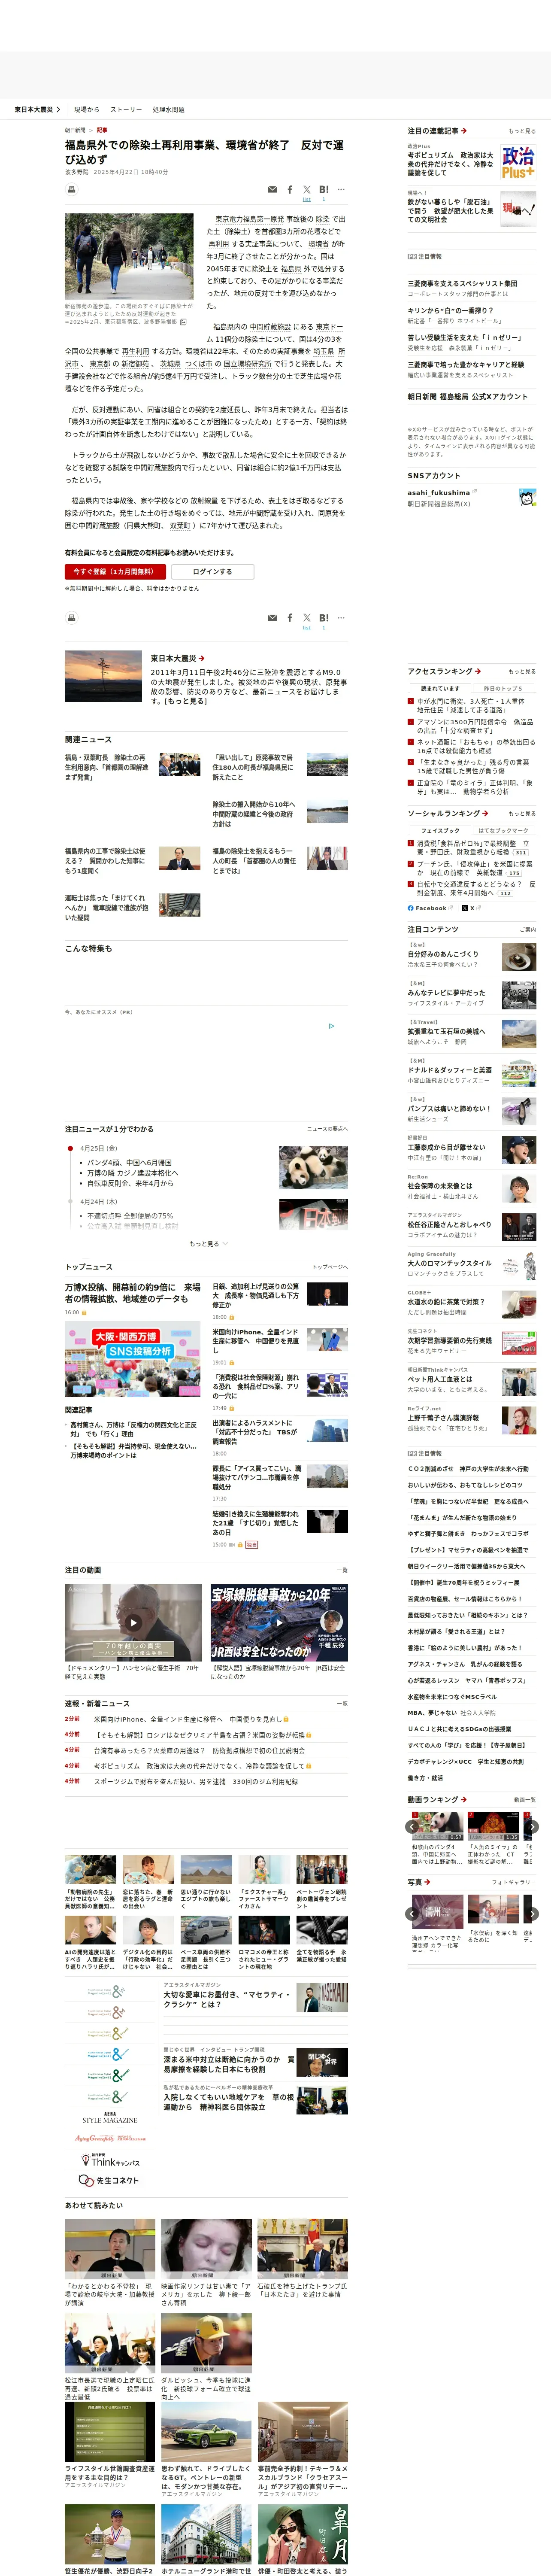Click next arrow in 動画ランキング carousel
This screenshot has width=551, height=2576.
[x=533, y=1826]
